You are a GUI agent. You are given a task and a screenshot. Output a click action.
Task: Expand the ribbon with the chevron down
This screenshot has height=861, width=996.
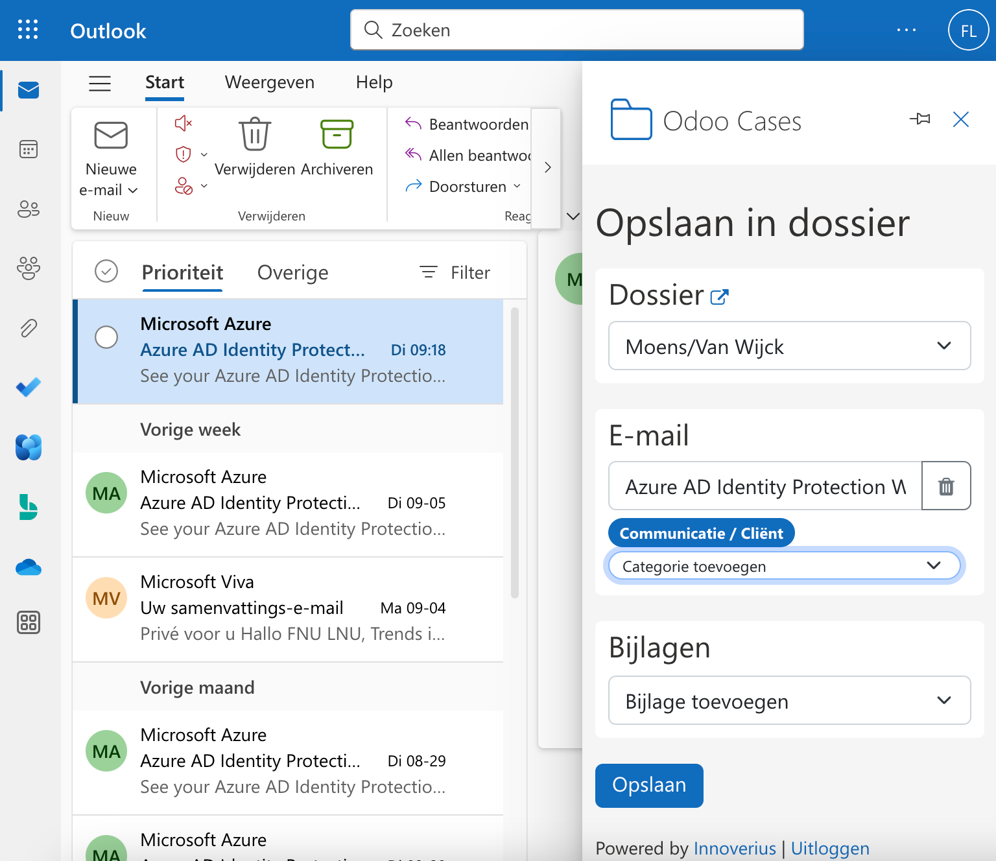point(573,216)
